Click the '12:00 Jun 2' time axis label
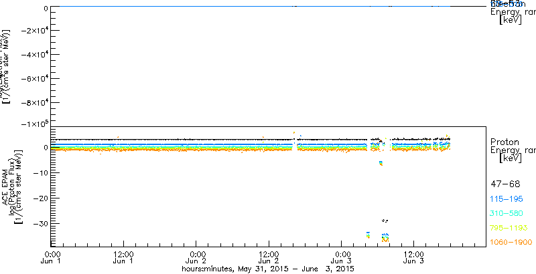 (269, 257)
